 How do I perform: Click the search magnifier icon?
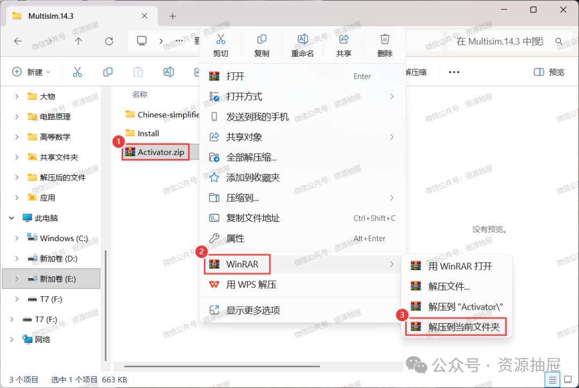coord(559,41)
